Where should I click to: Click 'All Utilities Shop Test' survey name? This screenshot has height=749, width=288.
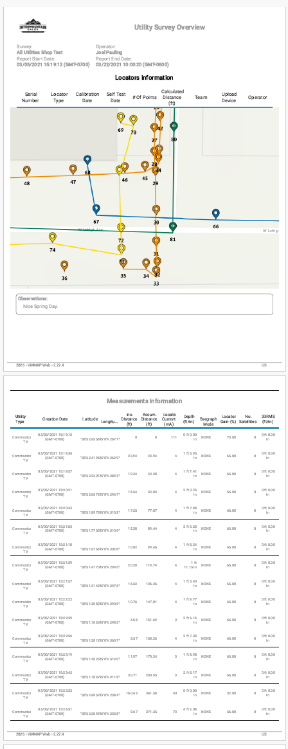point(40,53)
